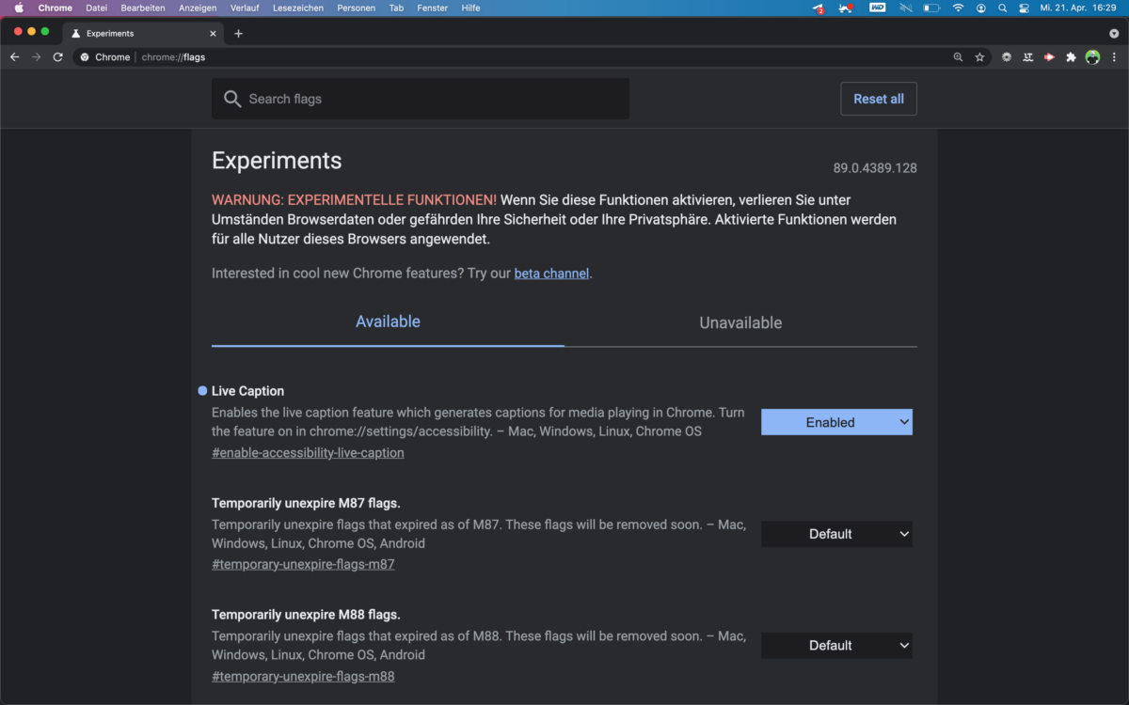
Task: Open the M87 flags Default dropdown
Action: [836, 534]
